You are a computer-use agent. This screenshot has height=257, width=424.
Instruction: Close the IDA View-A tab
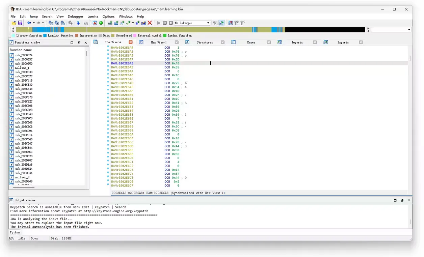point(131,42)
